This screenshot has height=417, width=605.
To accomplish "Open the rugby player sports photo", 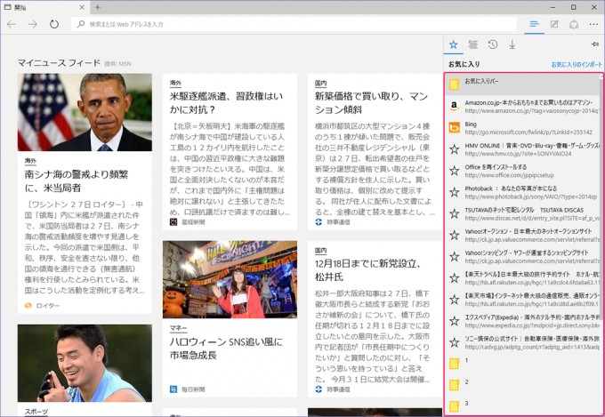I will 85,363.
